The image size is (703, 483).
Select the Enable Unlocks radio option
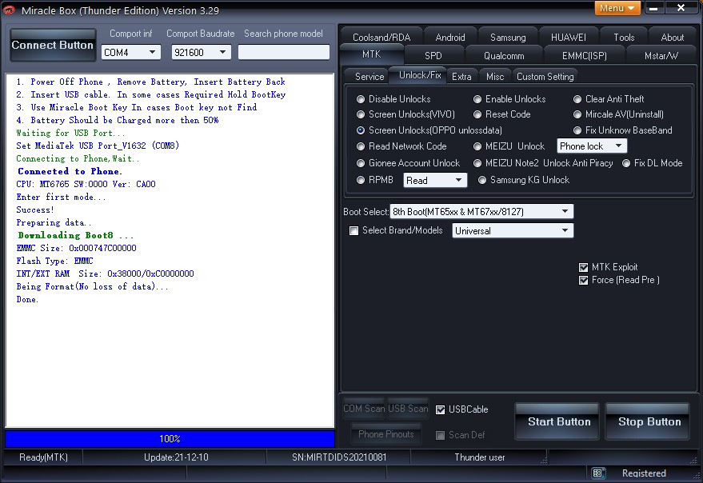pyautogui.click(x=477, y=99)
